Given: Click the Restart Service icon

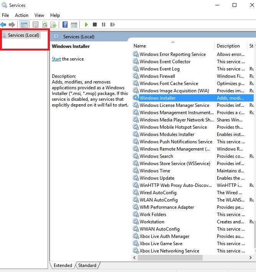Looking at the screenshot, I should [112, 25].
